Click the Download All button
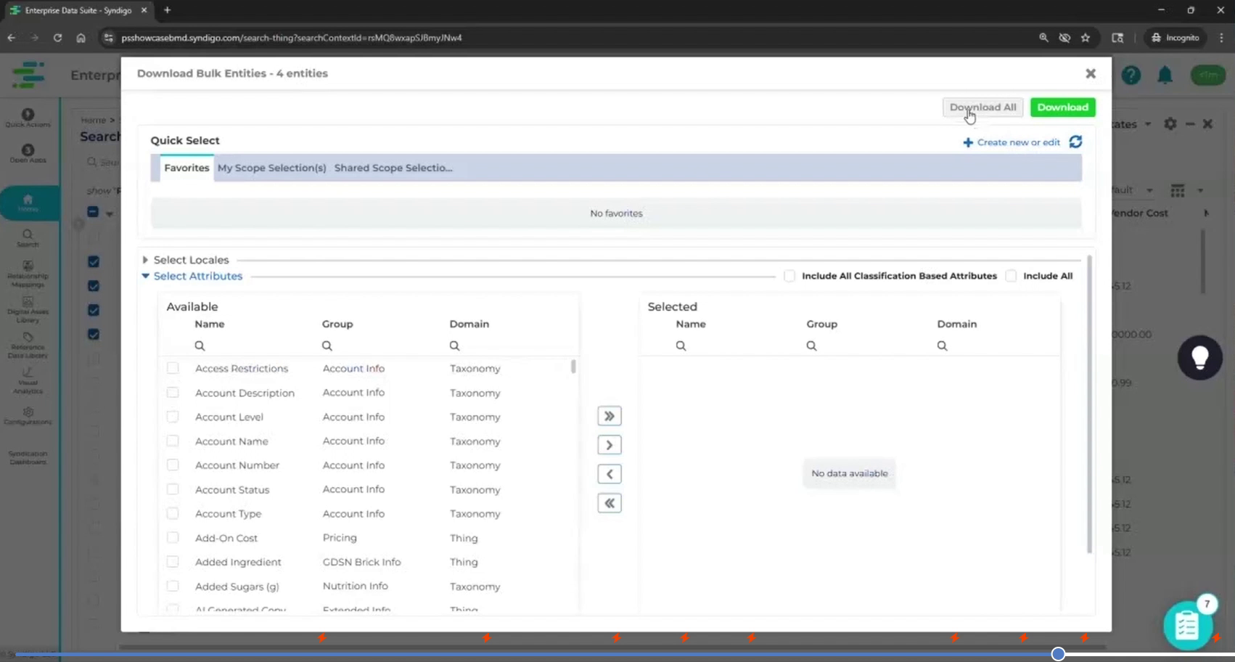Image resolution: width=1235 pixels, height=662 pixels. click(x=982, y=107)
